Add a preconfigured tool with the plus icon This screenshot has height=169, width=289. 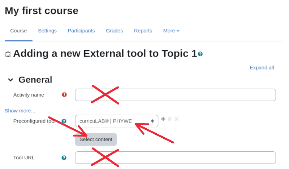click(x=163, y=119)
